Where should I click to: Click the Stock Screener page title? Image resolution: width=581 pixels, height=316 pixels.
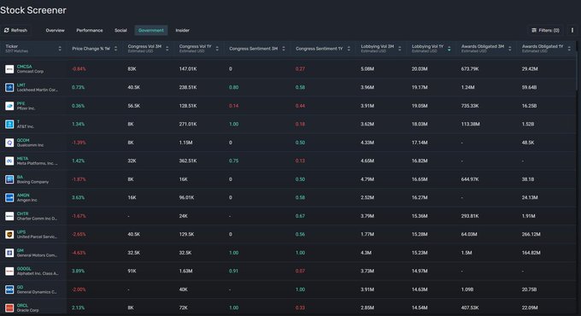point(33,10)
